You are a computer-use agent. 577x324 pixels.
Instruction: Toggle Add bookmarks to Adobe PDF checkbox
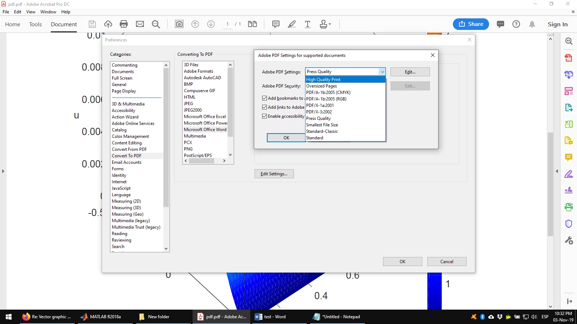pyautogui.click(x=265, y=98)
